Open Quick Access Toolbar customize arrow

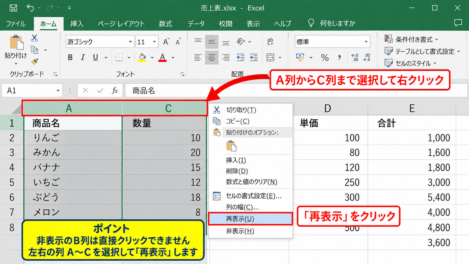point(69,8)
